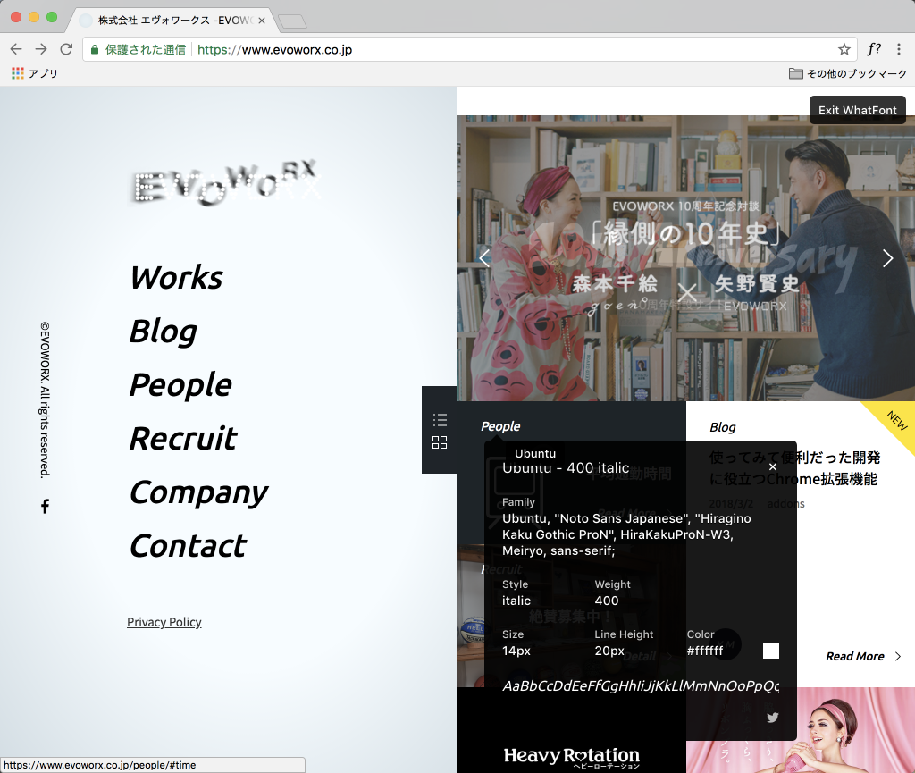Exit WhatFont mode

857,110
